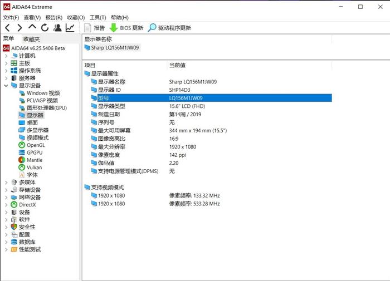This screenshot has width=390, height=281.
Task: Select the 像素密度 row
Action: tap(211, 155)
